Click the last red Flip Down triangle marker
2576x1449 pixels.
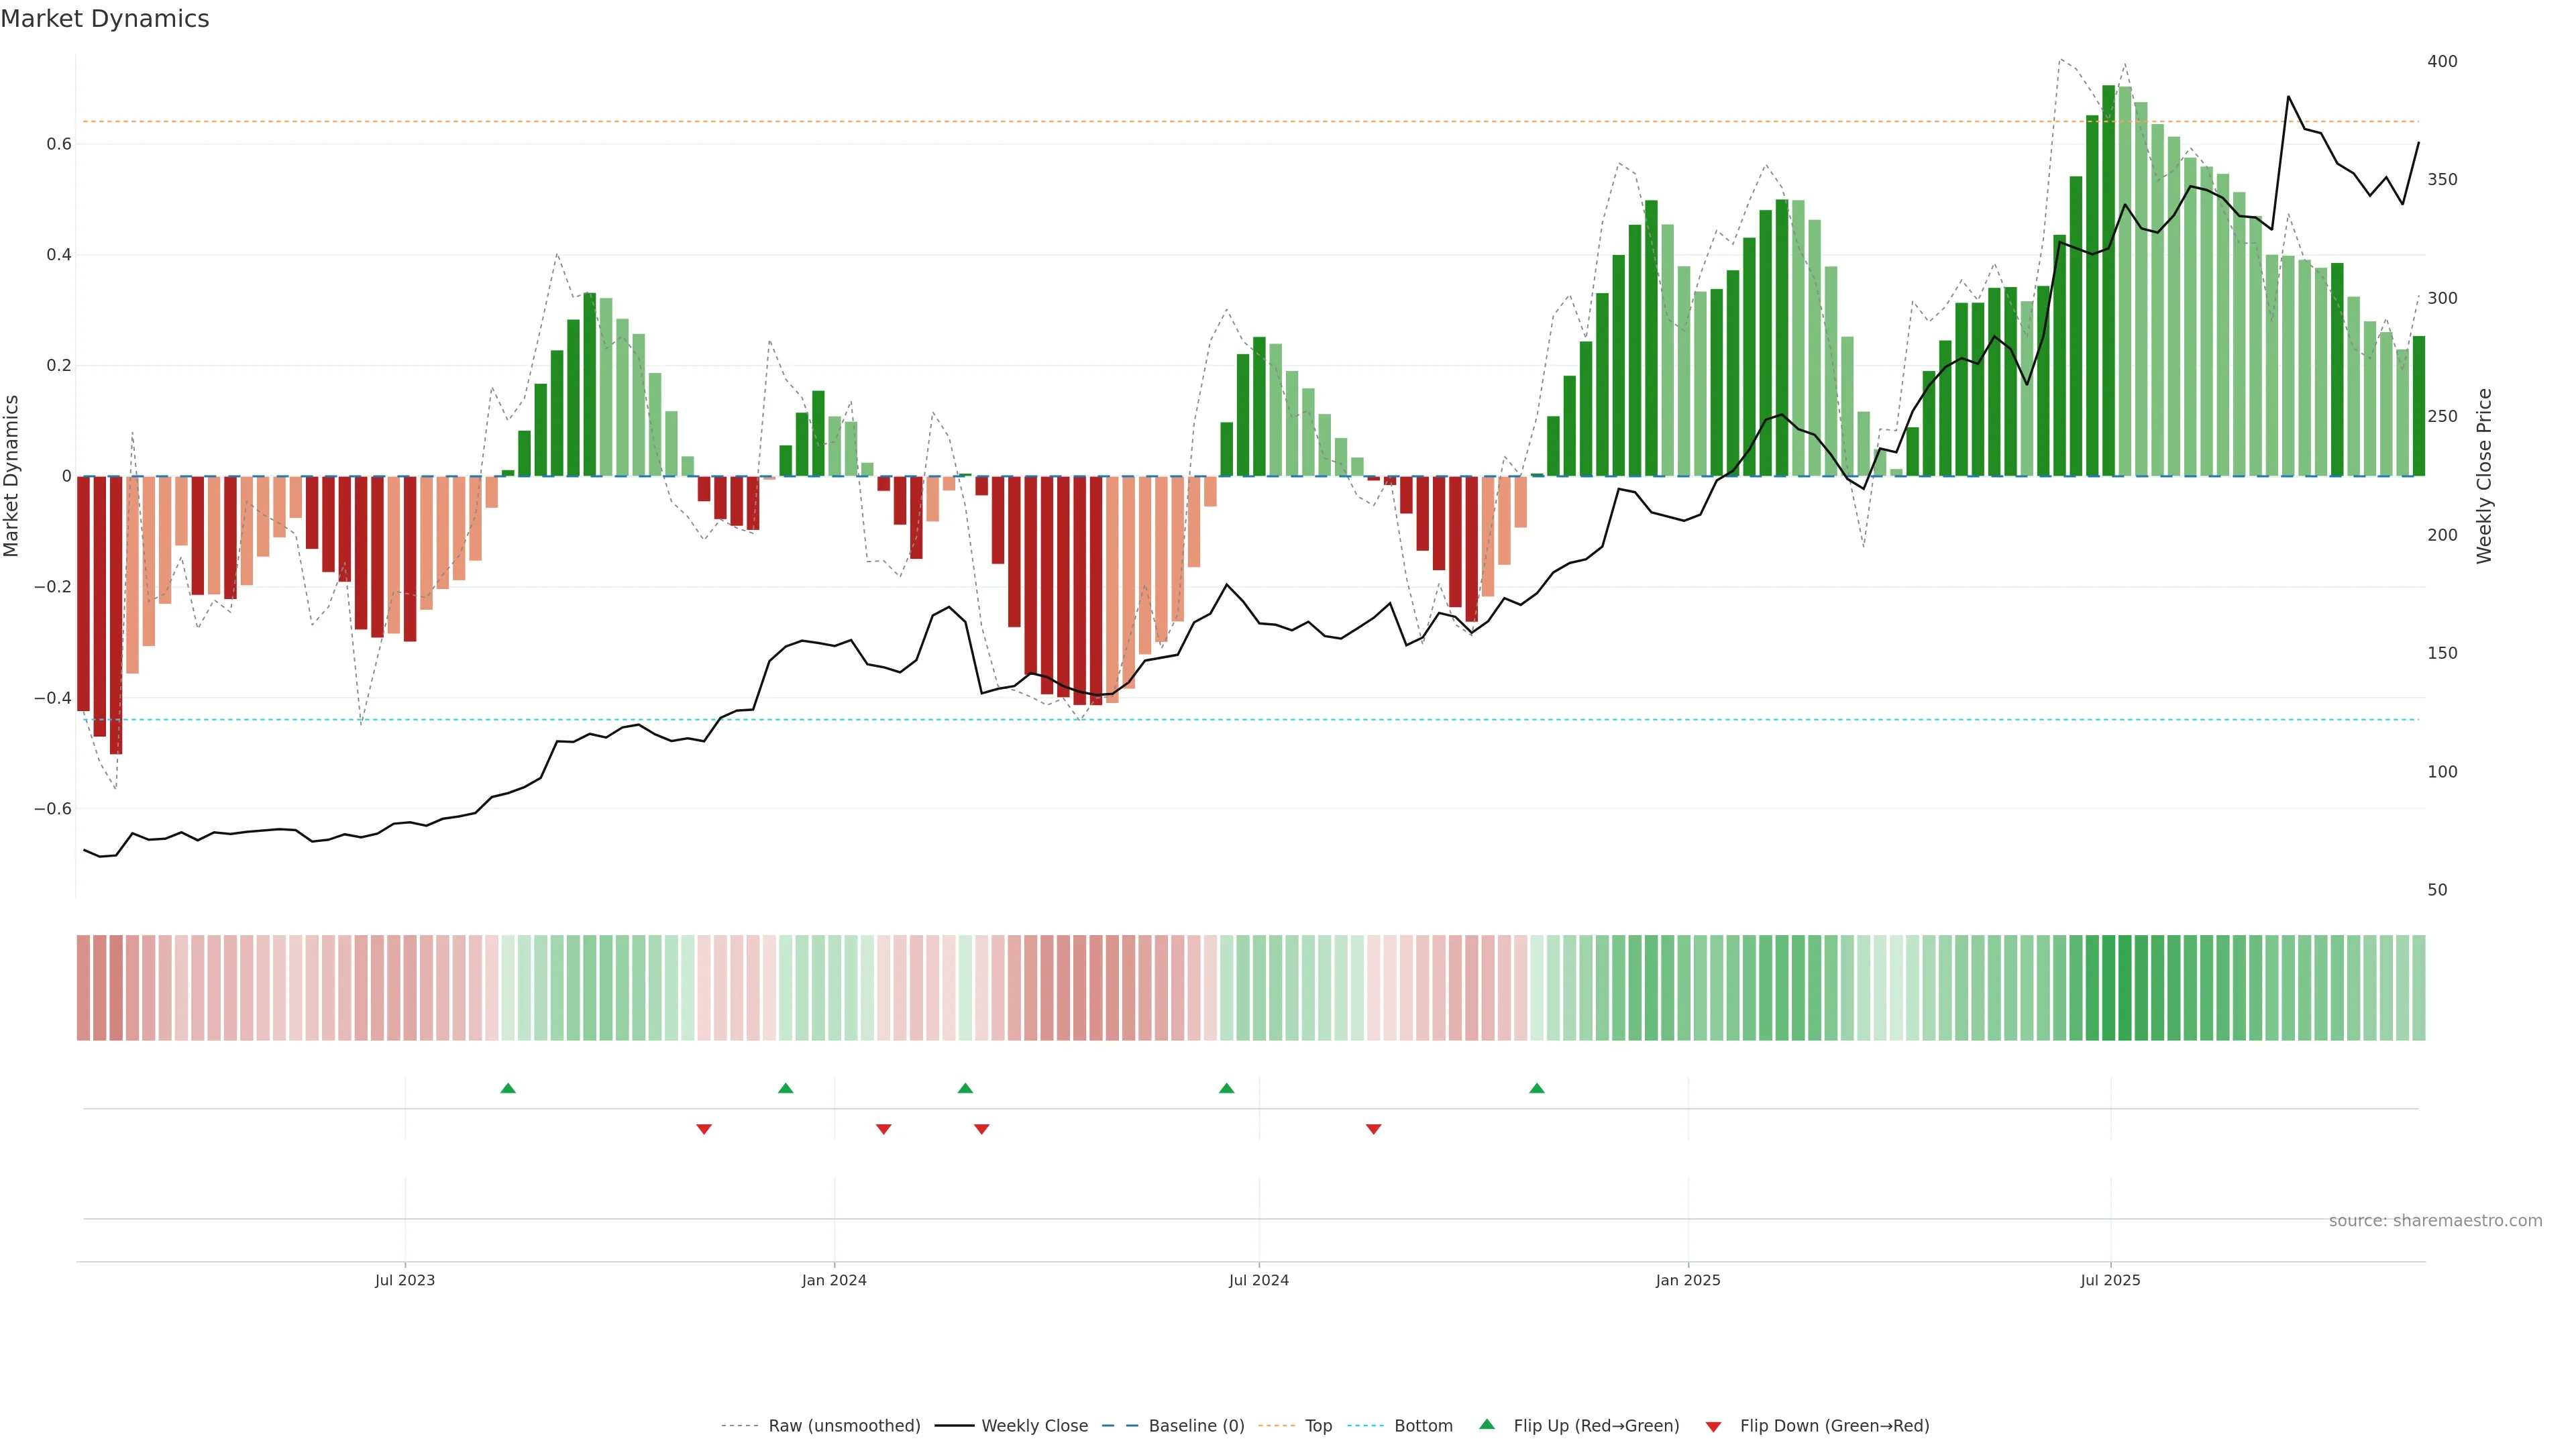click(1374, 1129)
